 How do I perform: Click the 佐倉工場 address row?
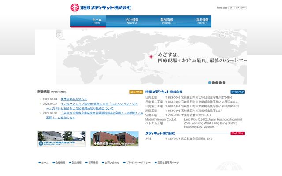178,115
